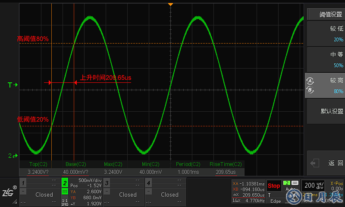Select the Period(C2) measurement column
345x207 pixels.
pyautogui.click(x=188, y=168)
